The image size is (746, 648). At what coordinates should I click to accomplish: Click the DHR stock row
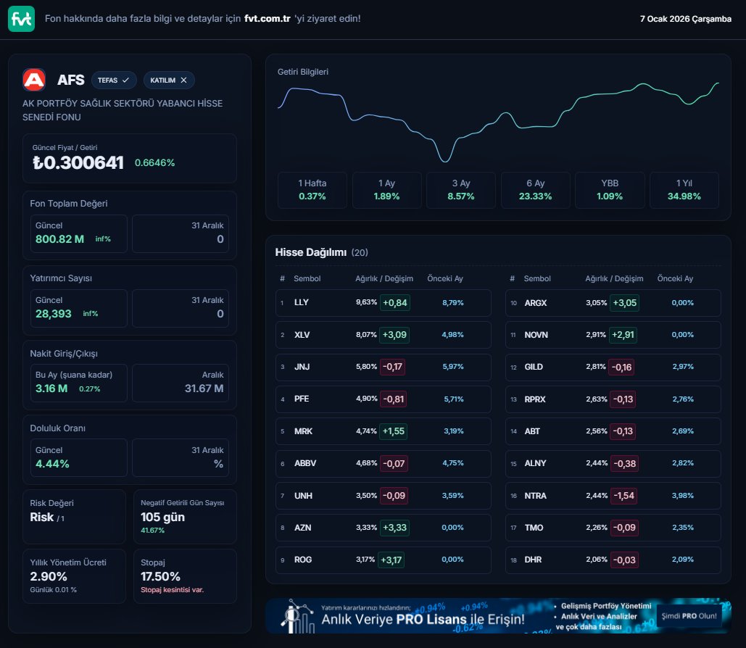click(613, 560)
